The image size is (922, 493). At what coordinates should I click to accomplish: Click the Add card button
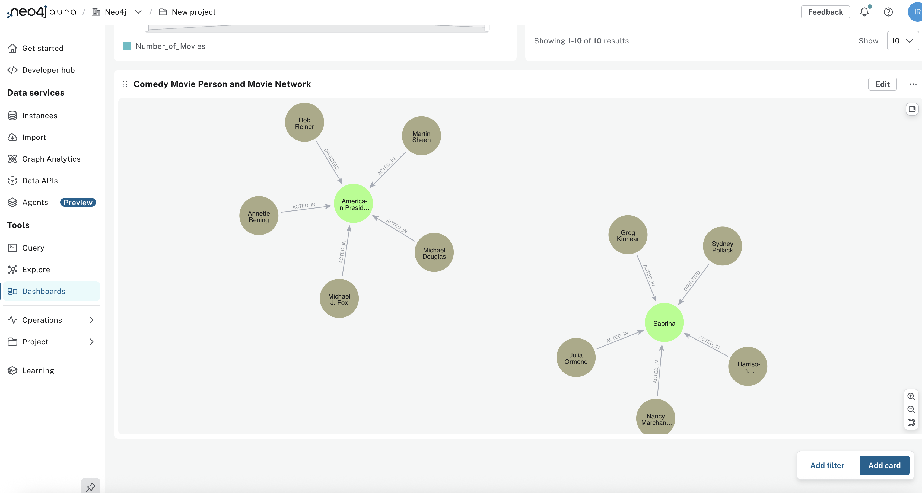pyautogui.click(x=884, y=465)
